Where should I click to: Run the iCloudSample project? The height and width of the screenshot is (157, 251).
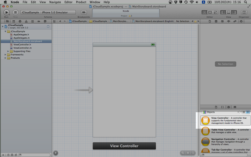6,12
